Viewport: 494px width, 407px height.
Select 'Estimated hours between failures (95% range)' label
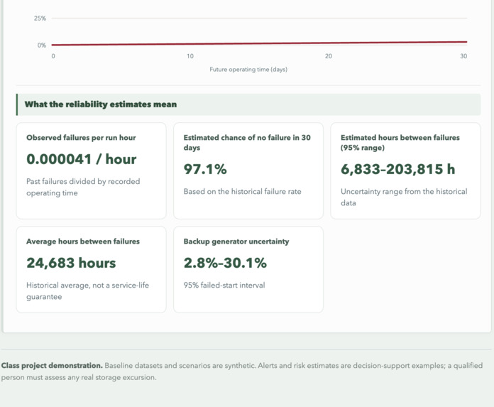click(400, 143)
